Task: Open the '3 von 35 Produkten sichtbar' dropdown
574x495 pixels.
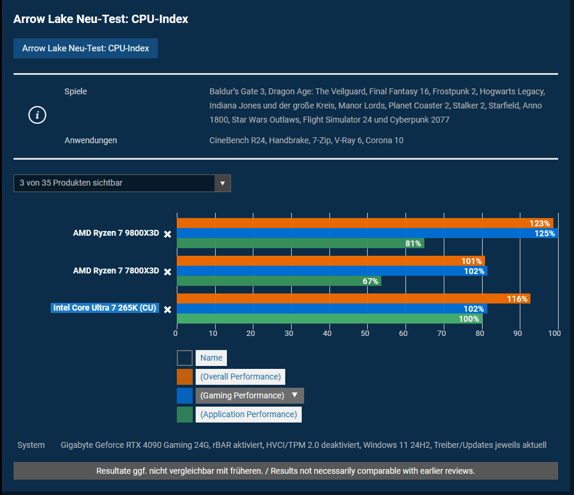Action: 122,183
